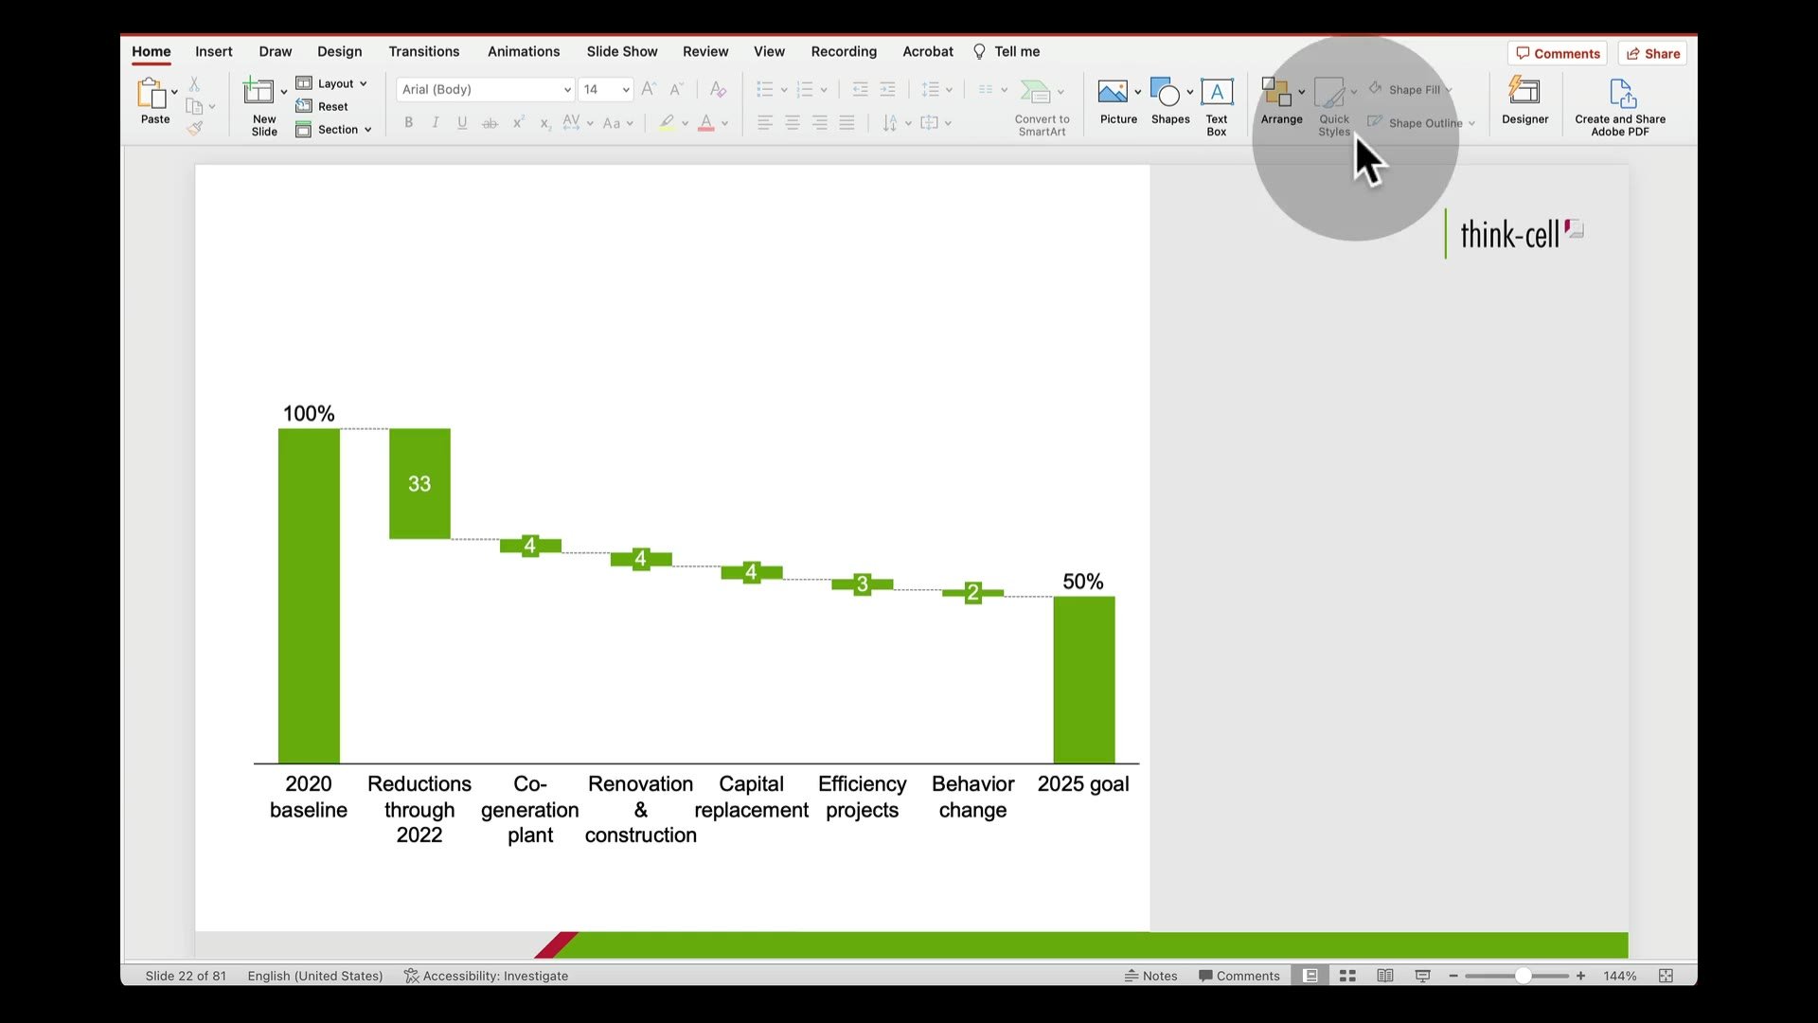Apply red font color
This screenshot has width=1818, height=1023.
point(705,123)
